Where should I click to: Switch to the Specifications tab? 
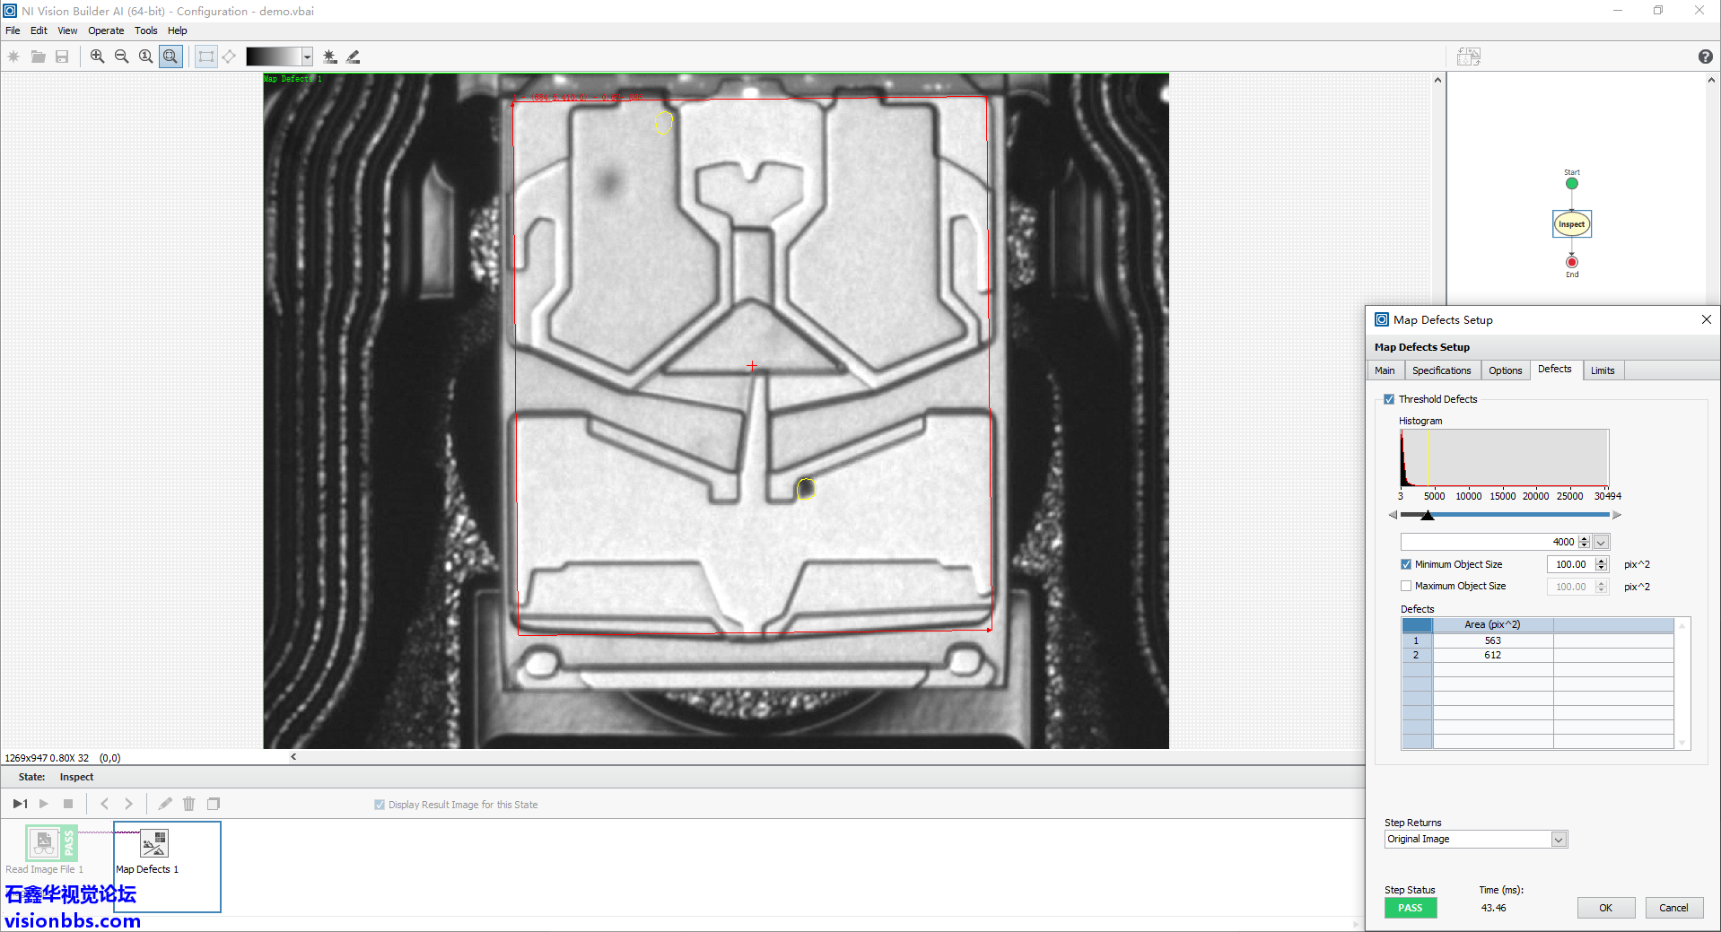(1441, 370)
